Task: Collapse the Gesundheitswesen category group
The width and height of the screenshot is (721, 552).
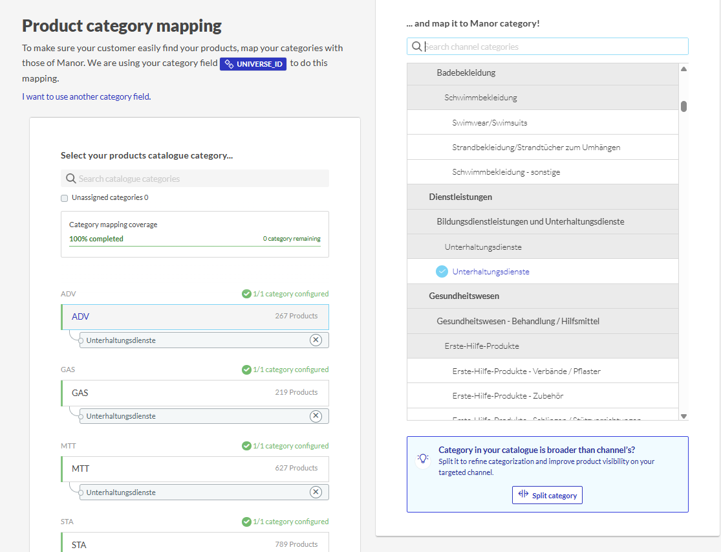Action: 464,296
